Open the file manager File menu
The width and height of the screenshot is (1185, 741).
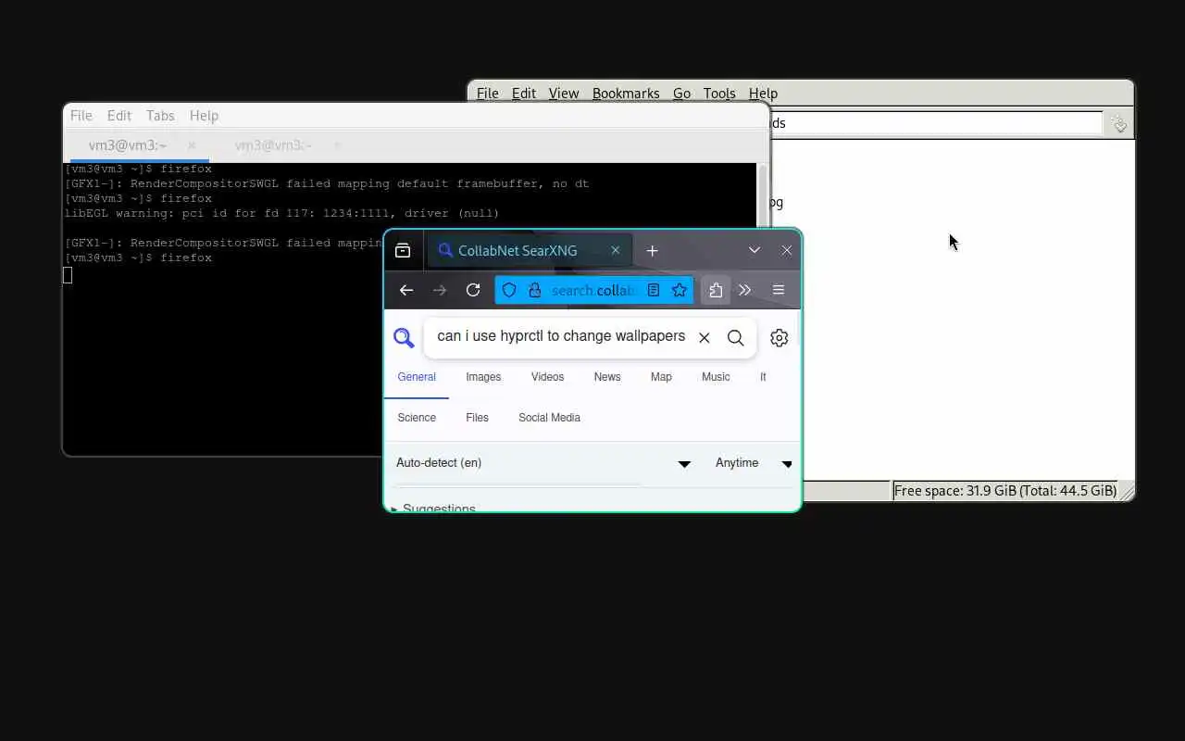pyautogui.click(x=488, y=94)
